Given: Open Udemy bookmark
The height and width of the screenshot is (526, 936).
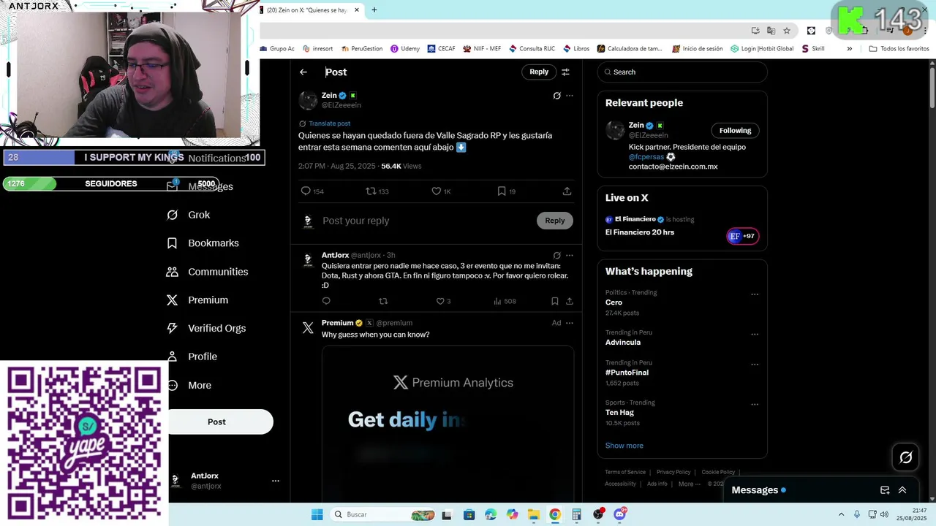Looking at the screenshot, I should [405, 49].
